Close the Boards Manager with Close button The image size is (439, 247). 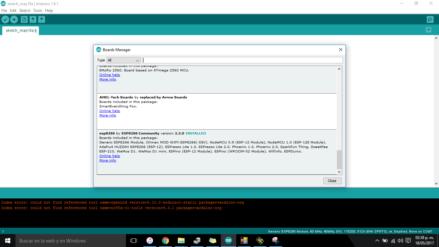332,181
